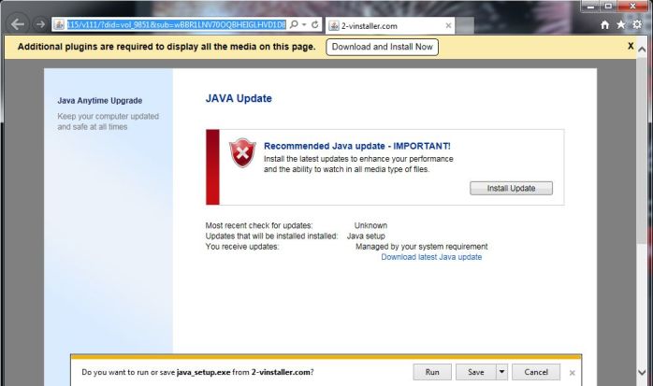Open the empty new tab button
Viewport: 653px width, 386px height.
click(465, 26)
